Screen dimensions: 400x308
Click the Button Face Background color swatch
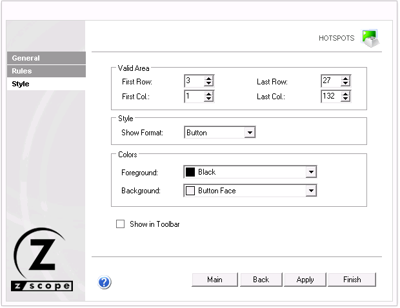click(x=190, y=191)
